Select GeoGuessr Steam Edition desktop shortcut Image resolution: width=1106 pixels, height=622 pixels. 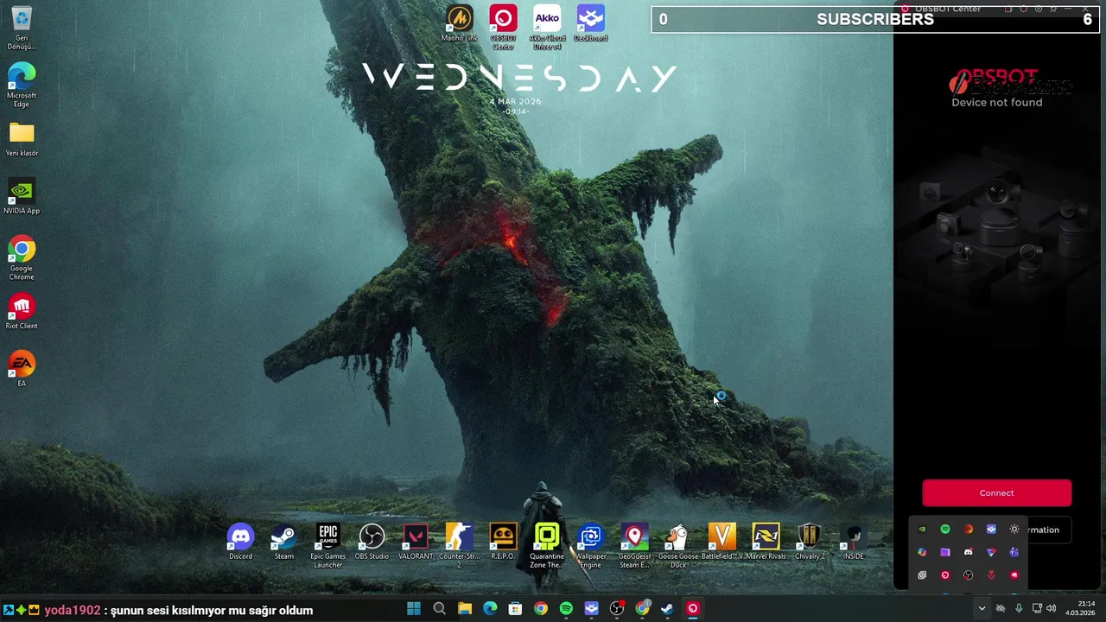634,546
